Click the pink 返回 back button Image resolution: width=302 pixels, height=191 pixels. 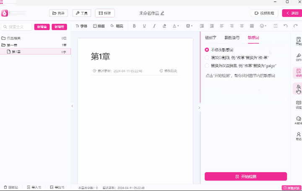pyautogui.click(x=292, y=13)
